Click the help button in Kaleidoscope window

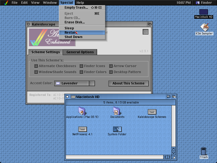[145, 32]
